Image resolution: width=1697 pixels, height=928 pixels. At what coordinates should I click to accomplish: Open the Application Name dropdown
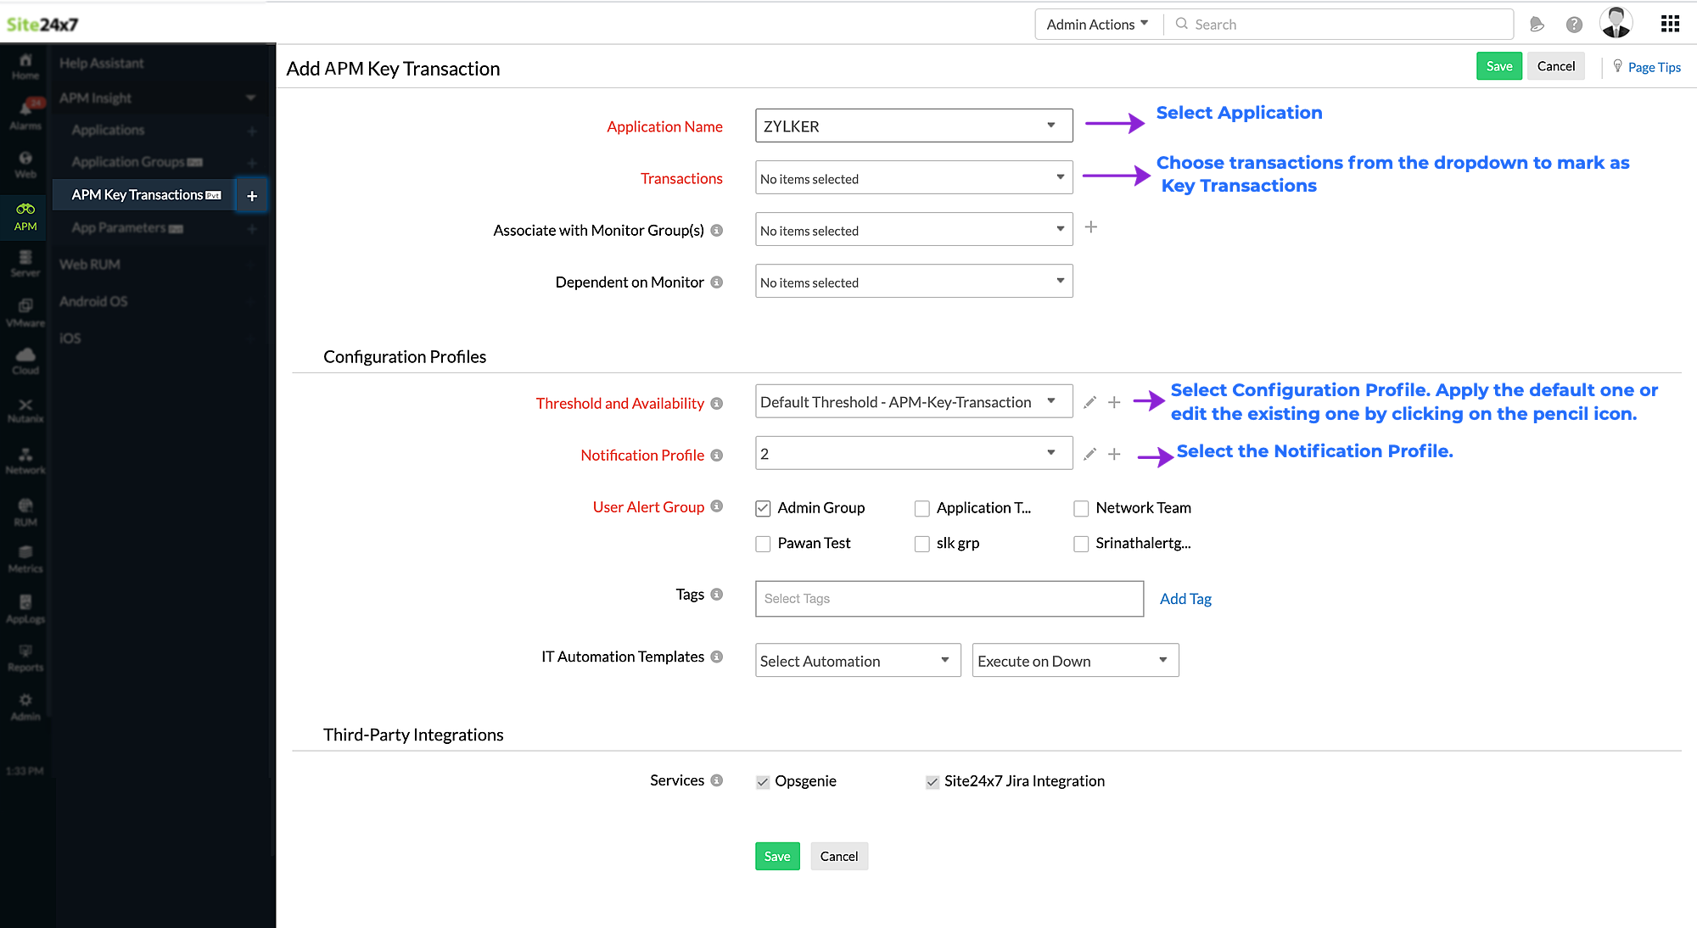[913, 126]
